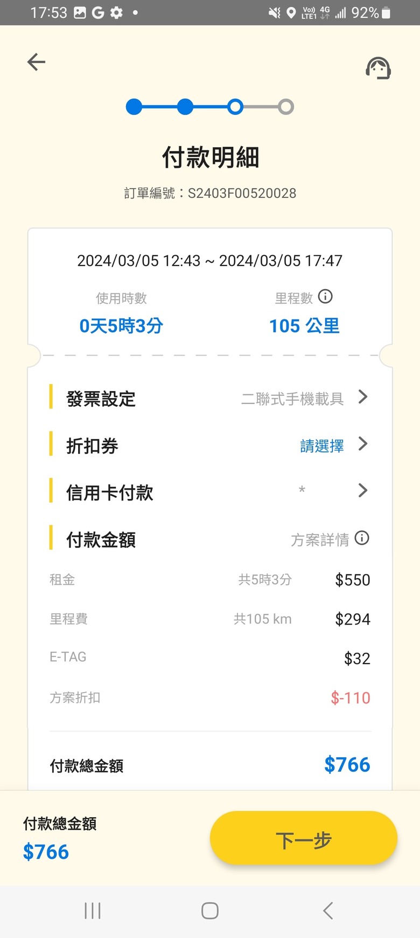Expand 折扣券 chevron arrow

click(363, 444)
